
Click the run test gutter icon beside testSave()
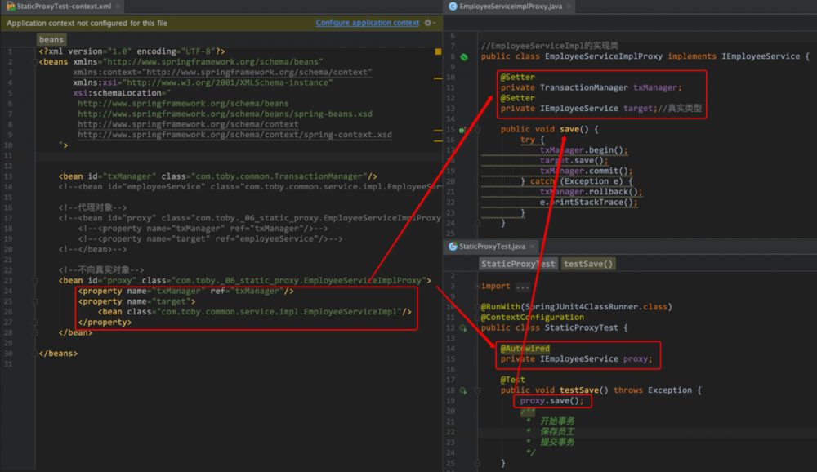462,390
